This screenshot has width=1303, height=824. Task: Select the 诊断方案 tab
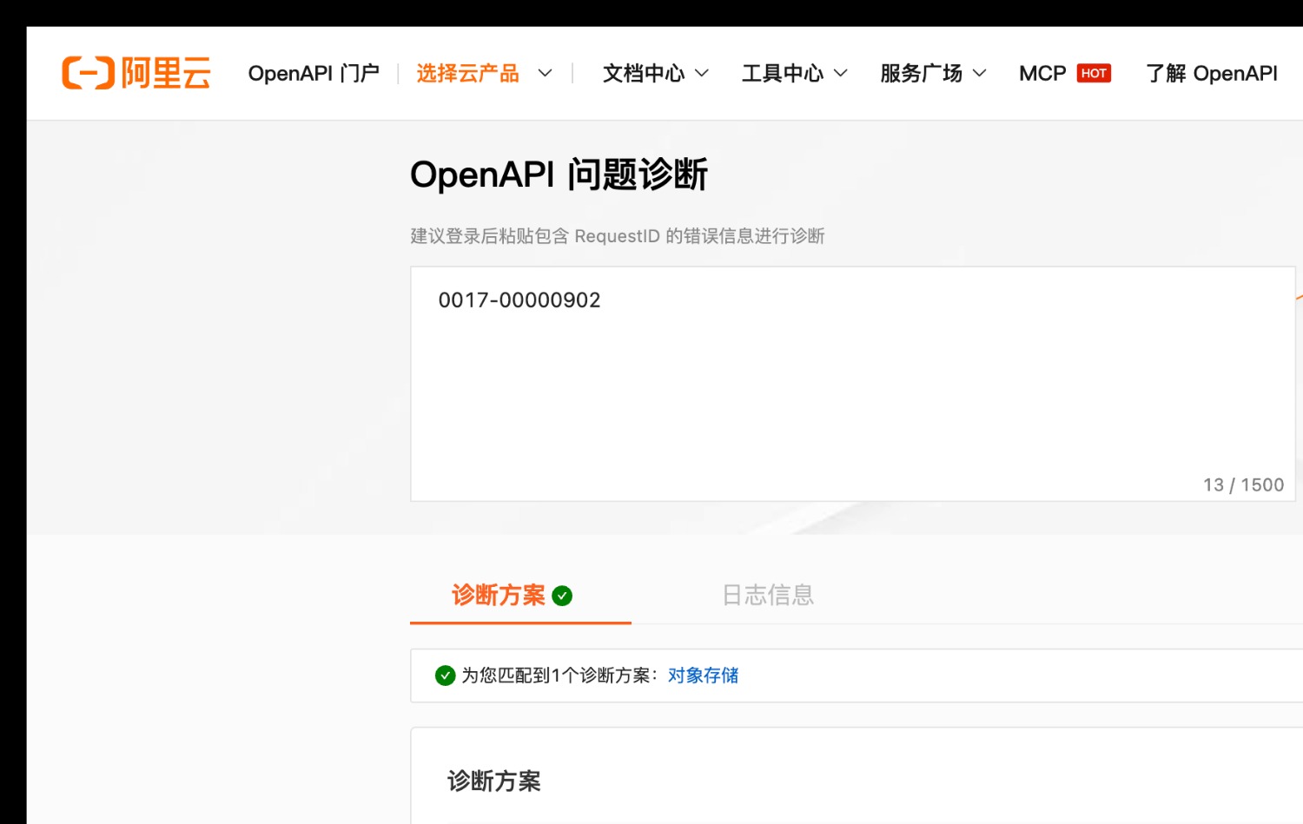[x=498, y=596]
